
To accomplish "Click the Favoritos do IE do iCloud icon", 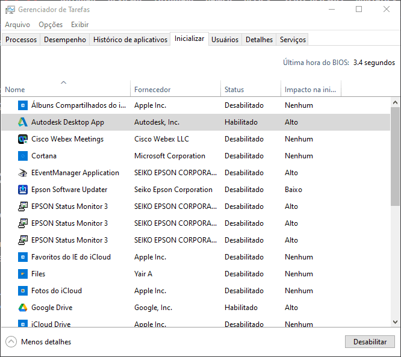I will 23,257.
